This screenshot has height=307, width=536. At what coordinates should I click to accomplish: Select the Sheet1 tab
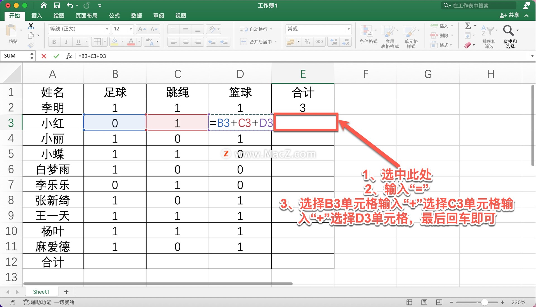click(41, 292)
